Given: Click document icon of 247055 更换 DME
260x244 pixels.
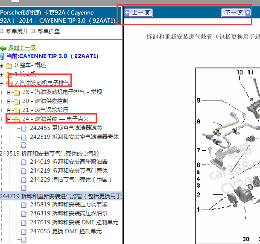Looking at the screenshot, I should (x=24, y=232).
